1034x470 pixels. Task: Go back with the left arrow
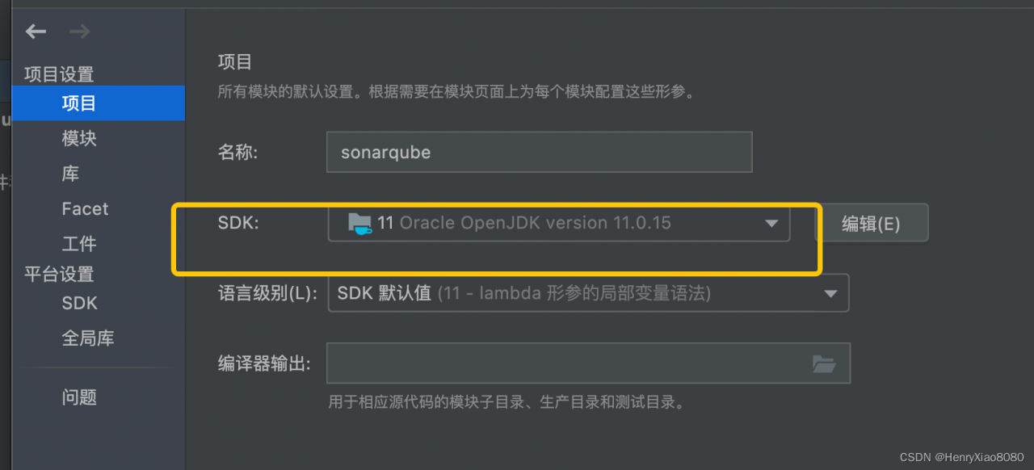(x=36, y=31)
